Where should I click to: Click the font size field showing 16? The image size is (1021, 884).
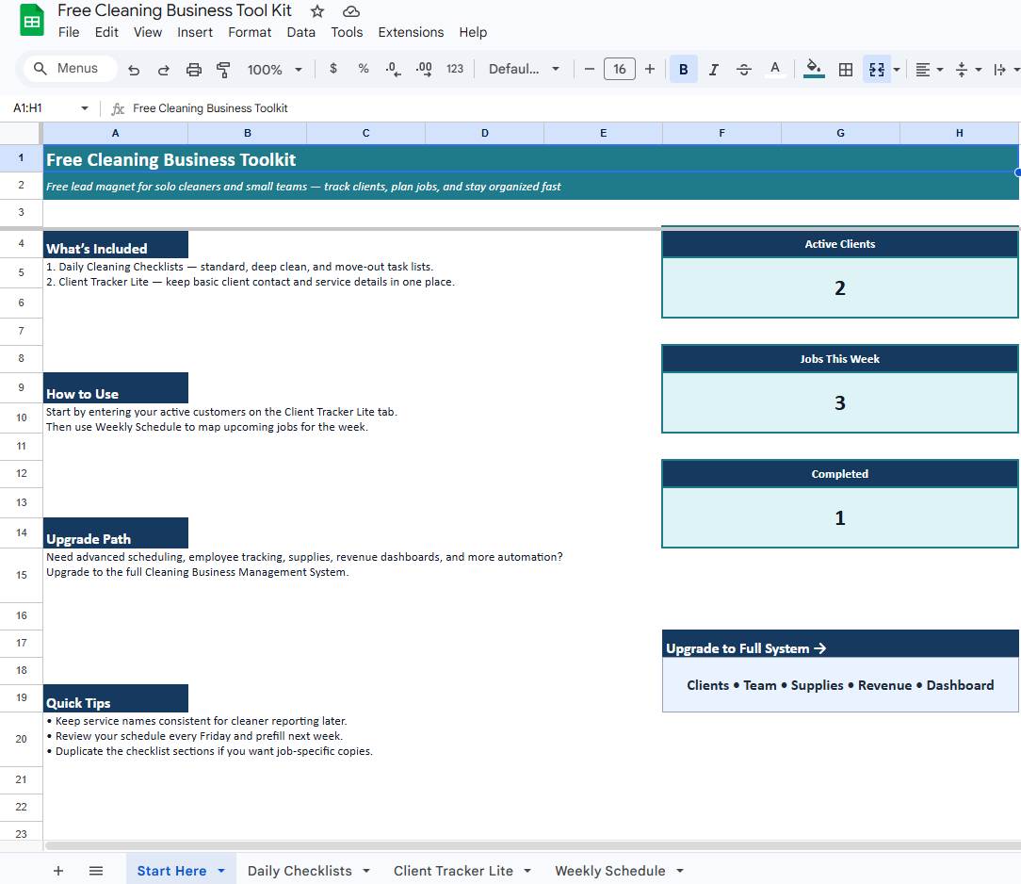click(x=619, y=69)
